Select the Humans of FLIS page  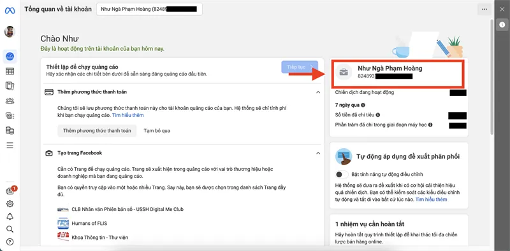click(x=89, y=223)
